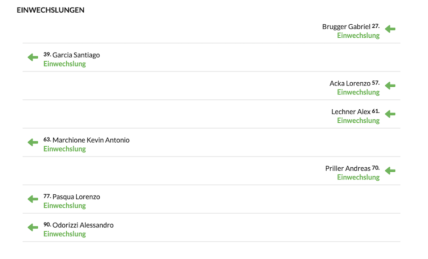Screen dimensions: 428x259
Task: Open player Brugger Gabriel
Action: pos(346,27)
